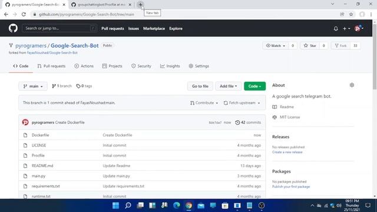Go forward in browser history
Viewport: 377px width, 212px height.
pos(15,14)
